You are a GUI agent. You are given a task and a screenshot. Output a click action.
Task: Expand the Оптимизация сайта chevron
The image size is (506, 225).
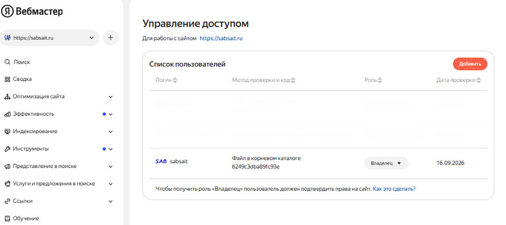tap(111, 97)
